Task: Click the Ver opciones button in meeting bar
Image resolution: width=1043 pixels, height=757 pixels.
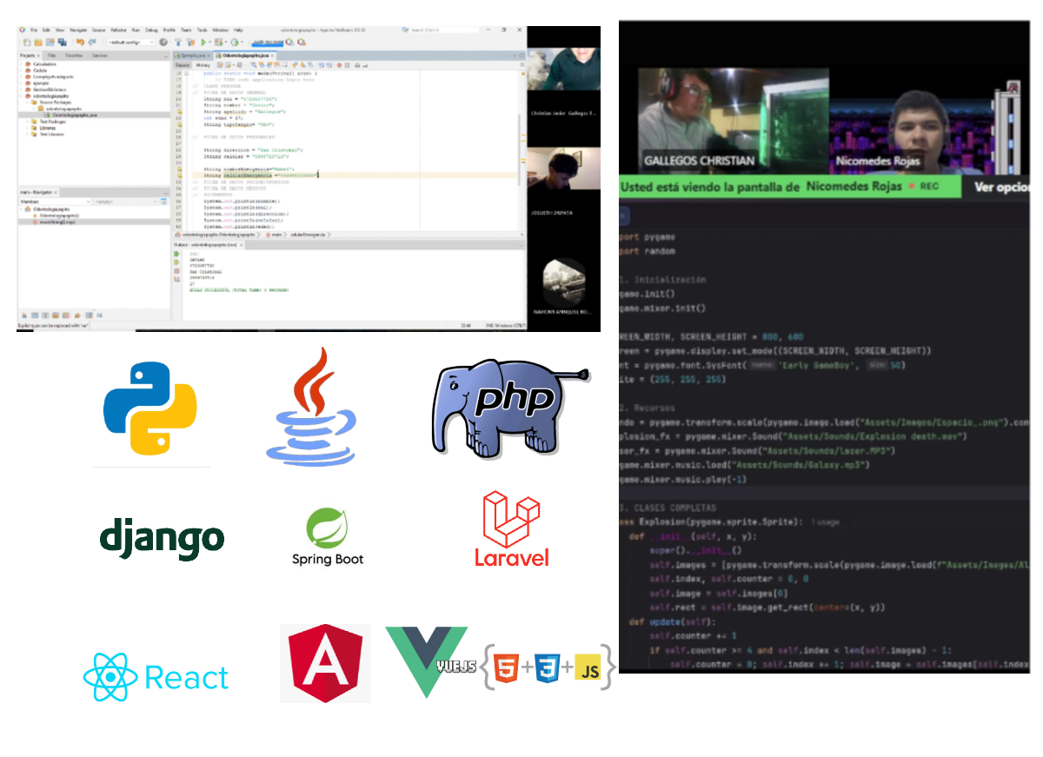Action: 1001,187
